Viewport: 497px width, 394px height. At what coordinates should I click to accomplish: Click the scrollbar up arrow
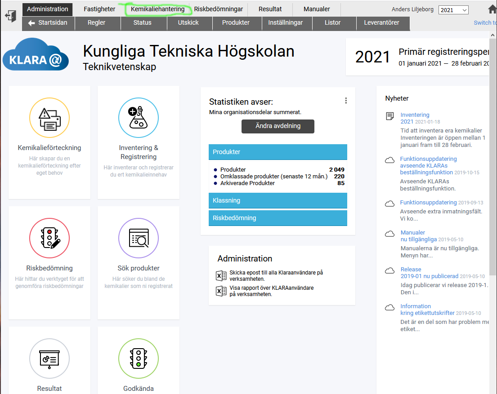[493, 35]
